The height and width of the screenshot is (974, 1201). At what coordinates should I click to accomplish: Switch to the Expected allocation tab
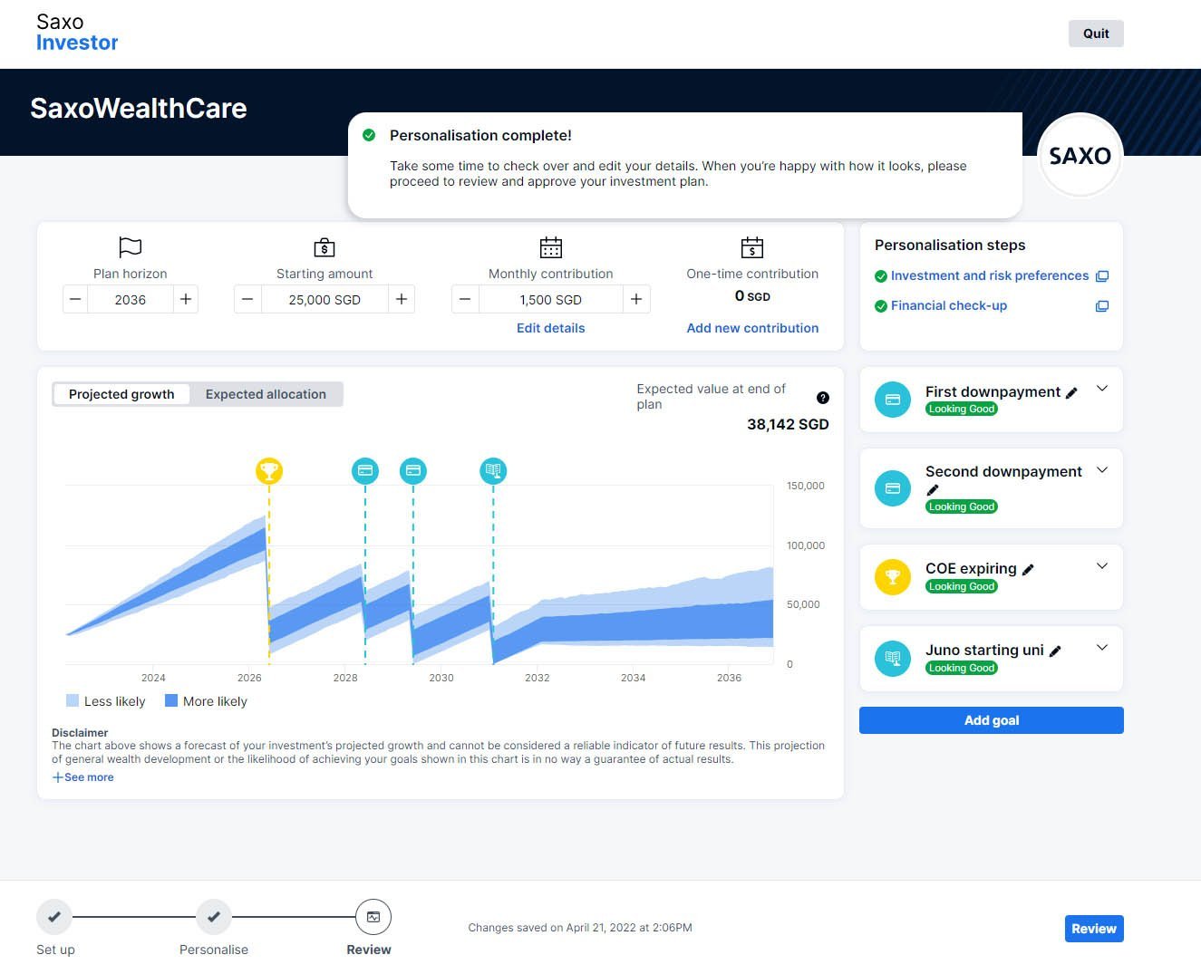point(266,394)
